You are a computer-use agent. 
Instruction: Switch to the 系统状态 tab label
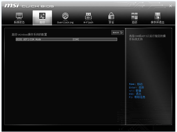(19, 22)
